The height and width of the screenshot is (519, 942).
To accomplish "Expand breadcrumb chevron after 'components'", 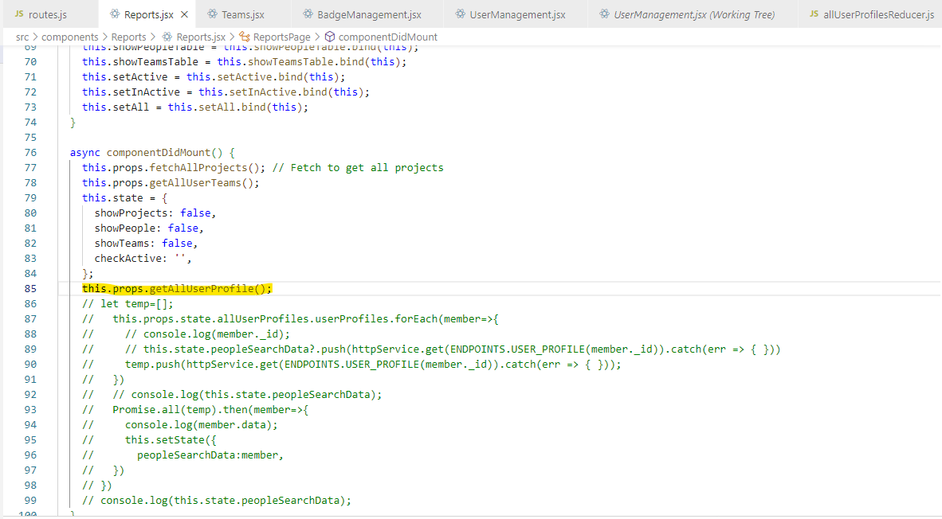I will (105, 37).
